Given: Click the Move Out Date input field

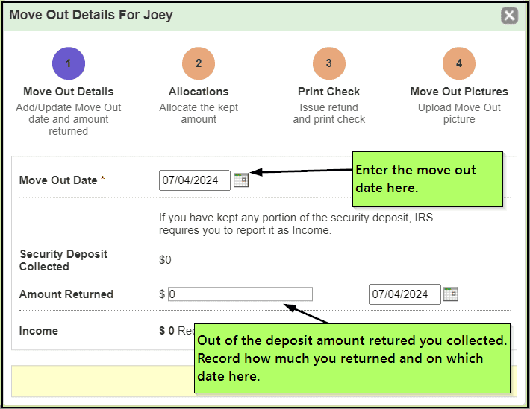Looking at the screenshot, I should point(194,180).
